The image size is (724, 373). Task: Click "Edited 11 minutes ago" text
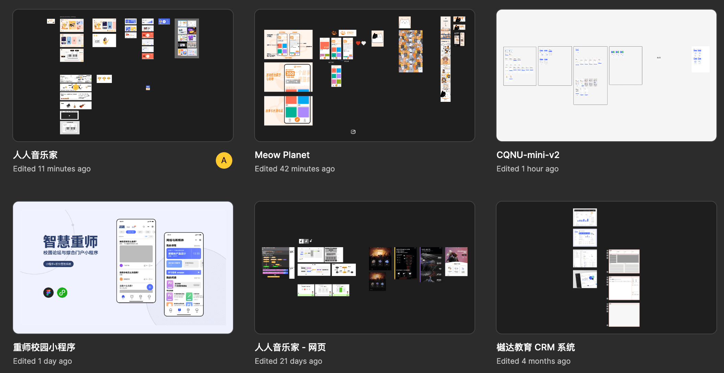(52, 169)
